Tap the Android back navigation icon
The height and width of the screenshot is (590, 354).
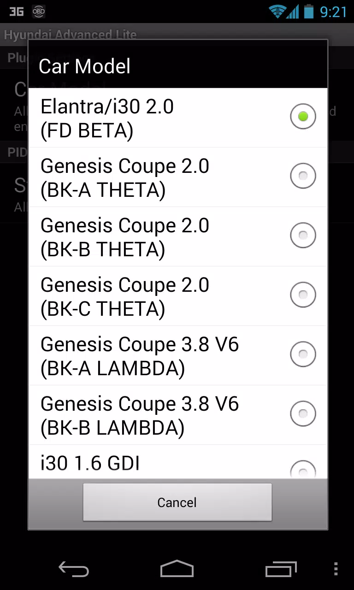74,569
